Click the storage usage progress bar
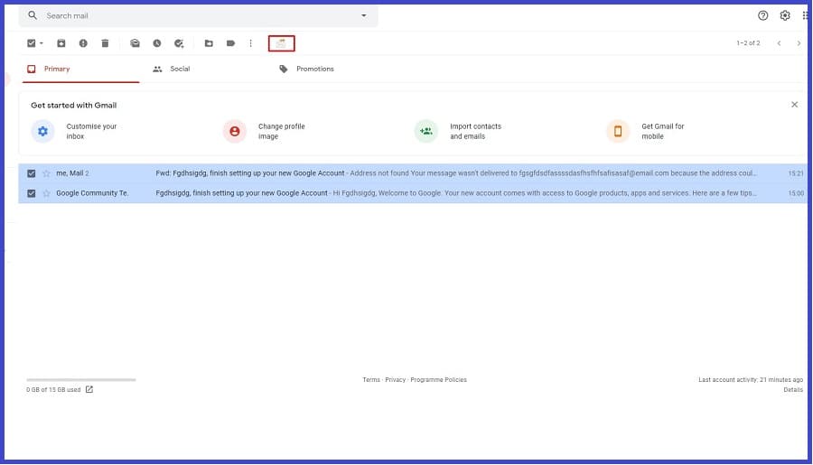 (x=81, y=379)
